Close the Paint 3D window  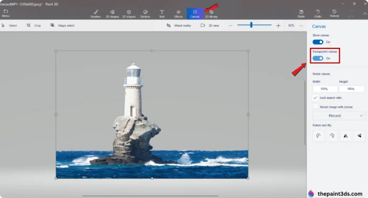[365, 4]
